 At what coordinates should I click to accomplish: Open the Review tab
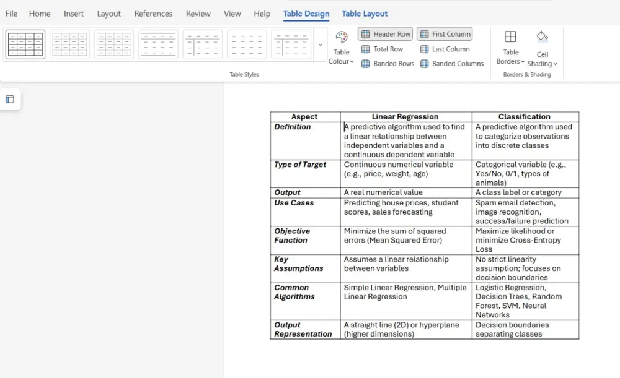pyautogui.click(x=198, y=14)
